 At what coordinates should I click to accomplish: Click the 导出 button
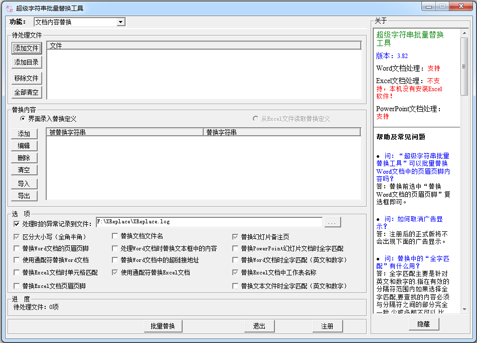click(24, 196)
